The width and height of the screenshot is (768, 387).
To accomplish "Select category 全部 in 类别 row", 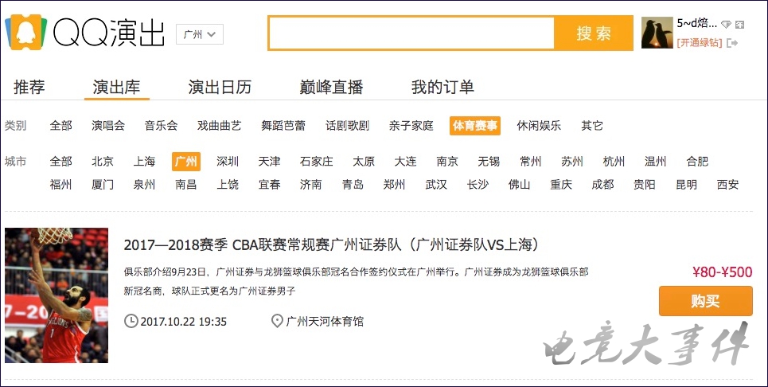I will click(60, 125).
